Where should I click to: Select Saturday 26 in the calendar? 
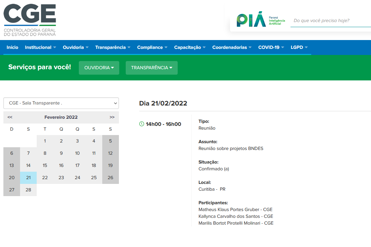pyautogui.click(x=110, y=178)
